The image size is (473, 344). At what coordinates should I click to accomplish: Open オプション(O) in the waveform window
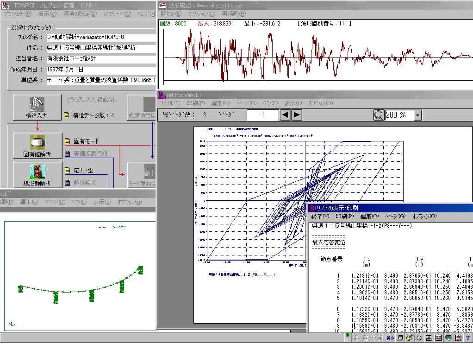(x=201, y=14)
